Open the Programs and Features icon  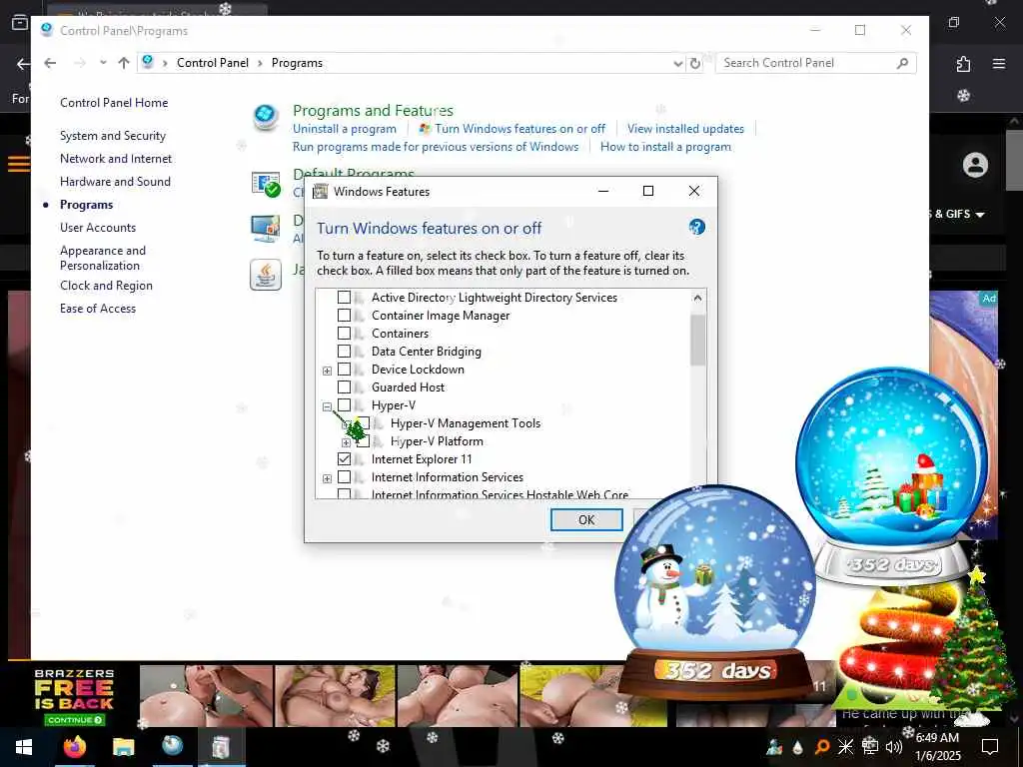coord(266,118)
